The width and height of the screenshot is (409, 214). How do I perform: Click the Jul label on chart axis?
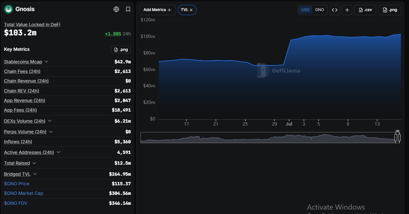(x=289, y=124)
